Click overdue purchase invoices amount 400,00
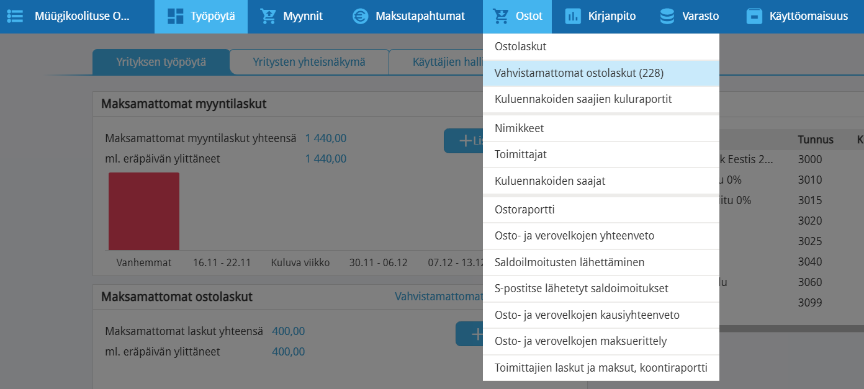864x389 pixels. coord(289,352)
